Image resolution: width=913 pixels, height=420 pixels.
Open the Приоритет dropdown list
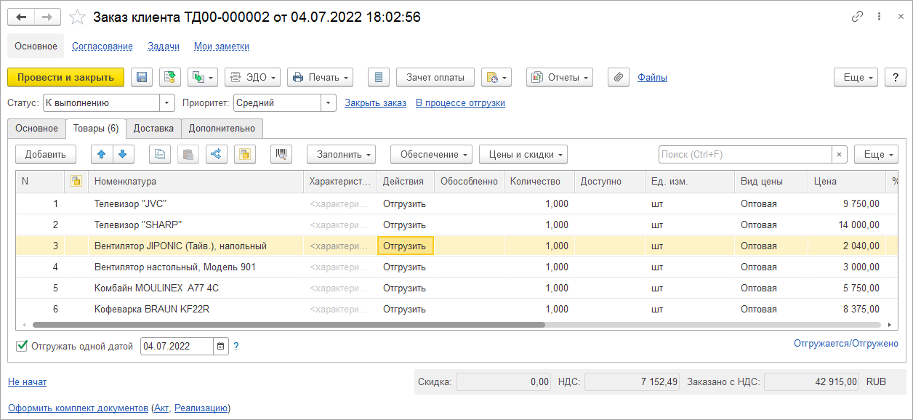pyautogui.click(x=329, y=103)
